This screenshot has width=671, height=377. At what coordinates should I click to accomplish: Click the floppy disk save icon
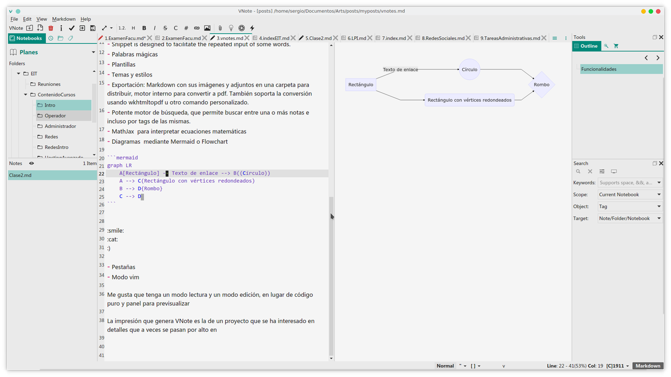(x=93, y=28)
